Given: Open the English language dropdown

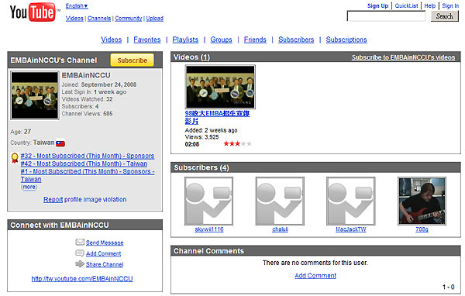Looking at the screenshot, I should [77, 6].
